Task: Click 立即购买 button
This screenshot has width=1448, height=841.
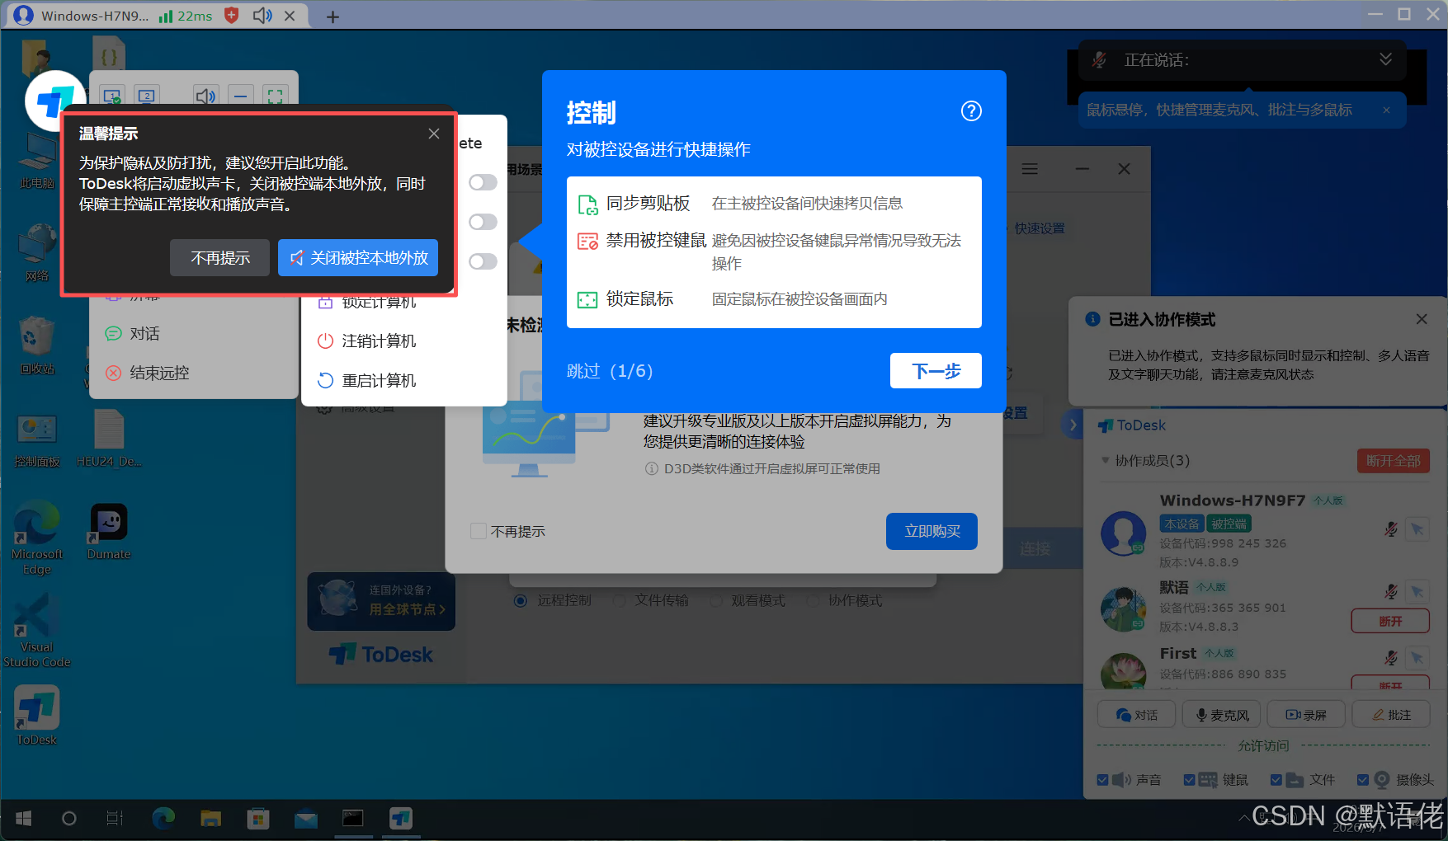Action: coord(932,531)
